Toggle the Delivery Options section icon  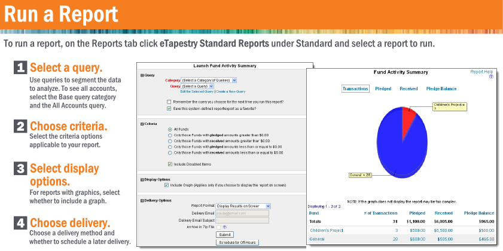(142, 200)
